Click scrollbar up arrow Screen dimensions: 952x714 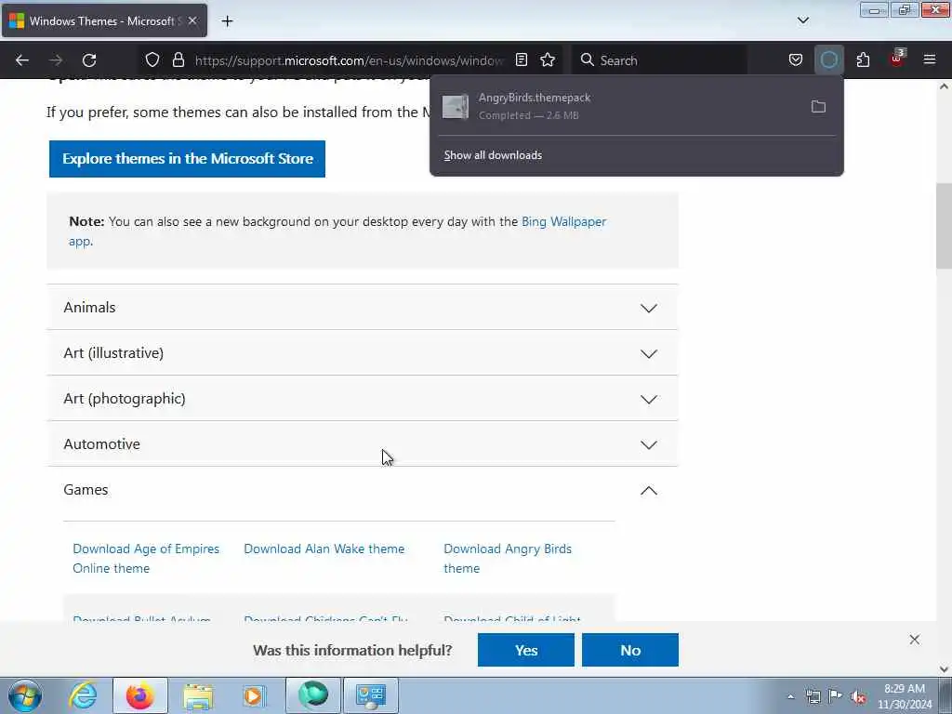(x=944, y=86)
